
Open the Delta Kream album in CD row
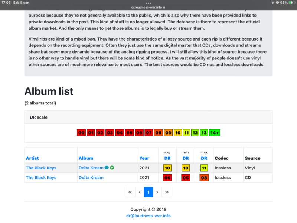pos(91,178)
